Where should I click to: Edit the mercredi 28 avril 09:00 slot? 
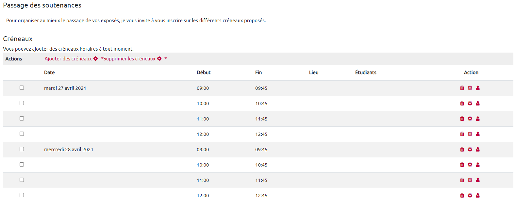click(470, 150)
